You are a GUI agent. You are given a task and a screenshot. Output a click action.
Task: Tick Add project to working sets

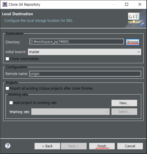[11, 103]
